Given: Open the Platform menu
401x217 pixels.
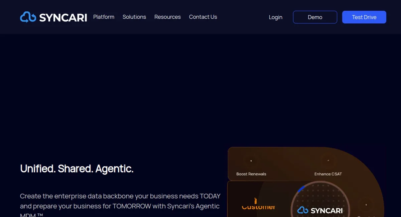Looking at the screenshot, I should 104,17.
